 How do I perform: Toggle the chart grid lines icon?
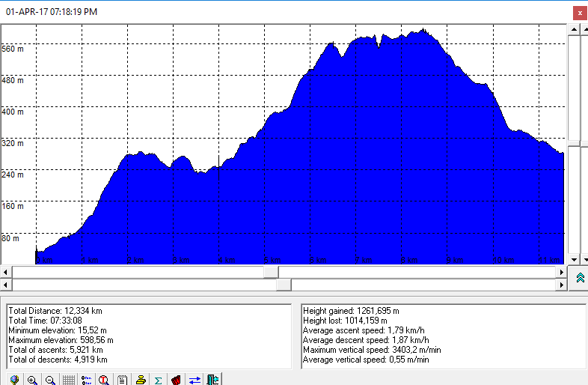[x=68, y=380]
